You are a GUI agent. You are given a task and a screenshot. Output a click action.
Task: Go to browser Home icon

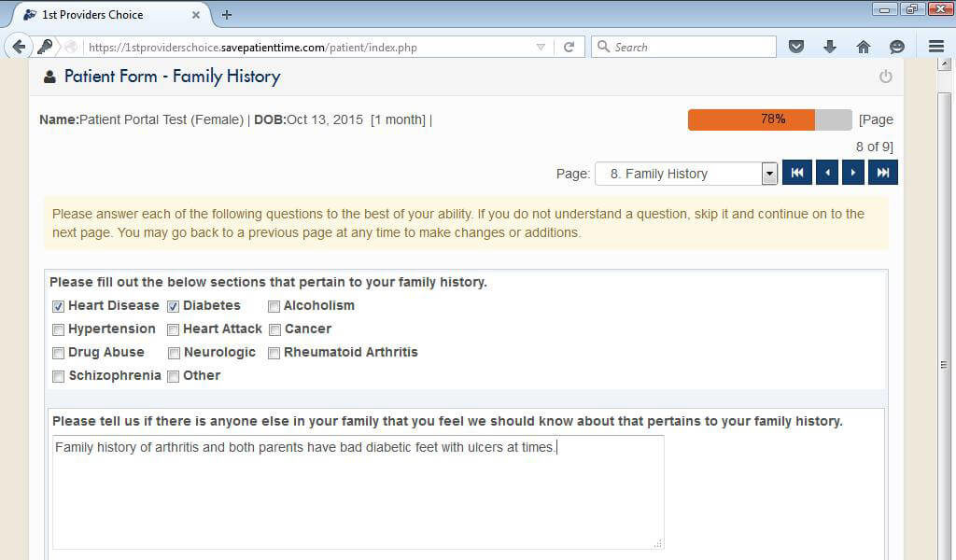pos(863,47)
